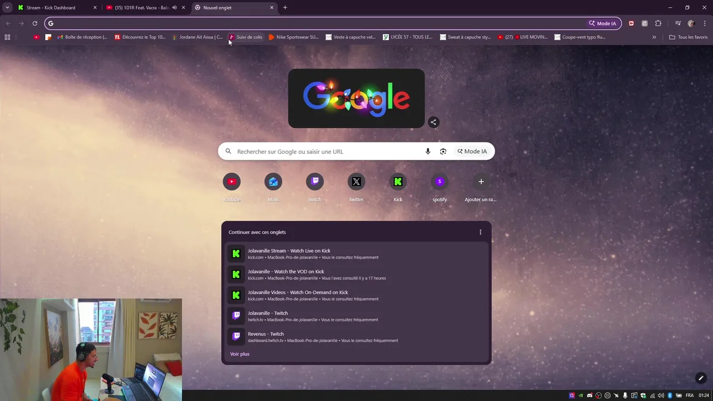The height and width of the screenshot is (401, 713).
Task: Open Nike Sportswear bookmark
Action: [x=294, y=37]
